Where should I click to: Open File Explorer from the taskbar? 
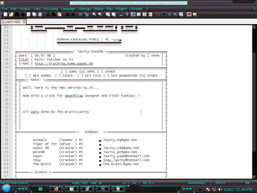[72, 189]
